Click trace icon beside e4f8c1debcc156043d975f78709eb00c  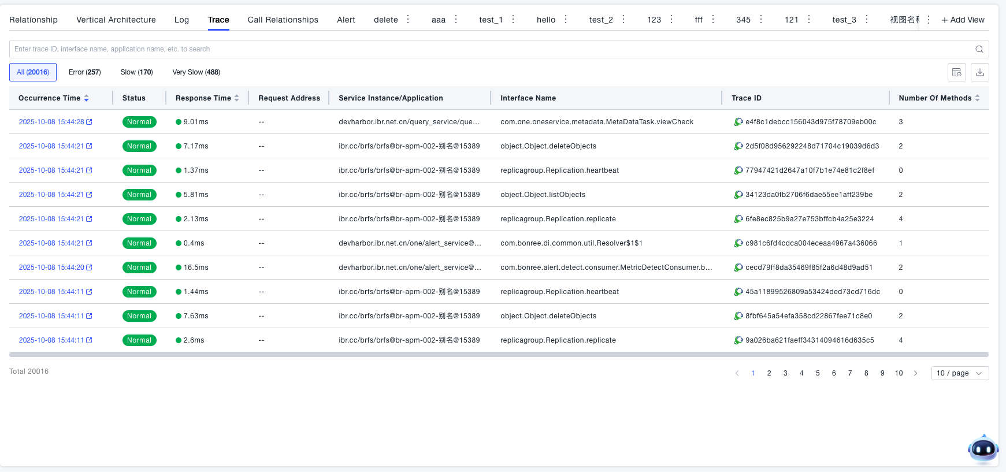click(738, 122)
